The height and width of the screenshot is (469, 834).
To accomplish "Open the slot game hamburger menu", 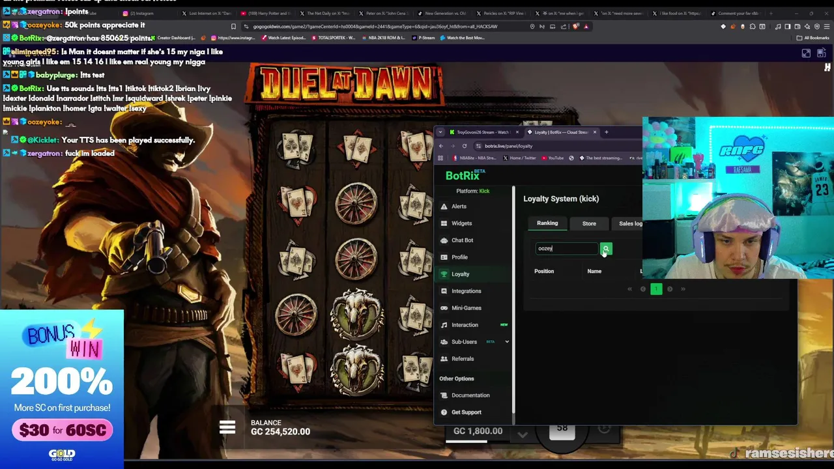I will click(227, 427).
